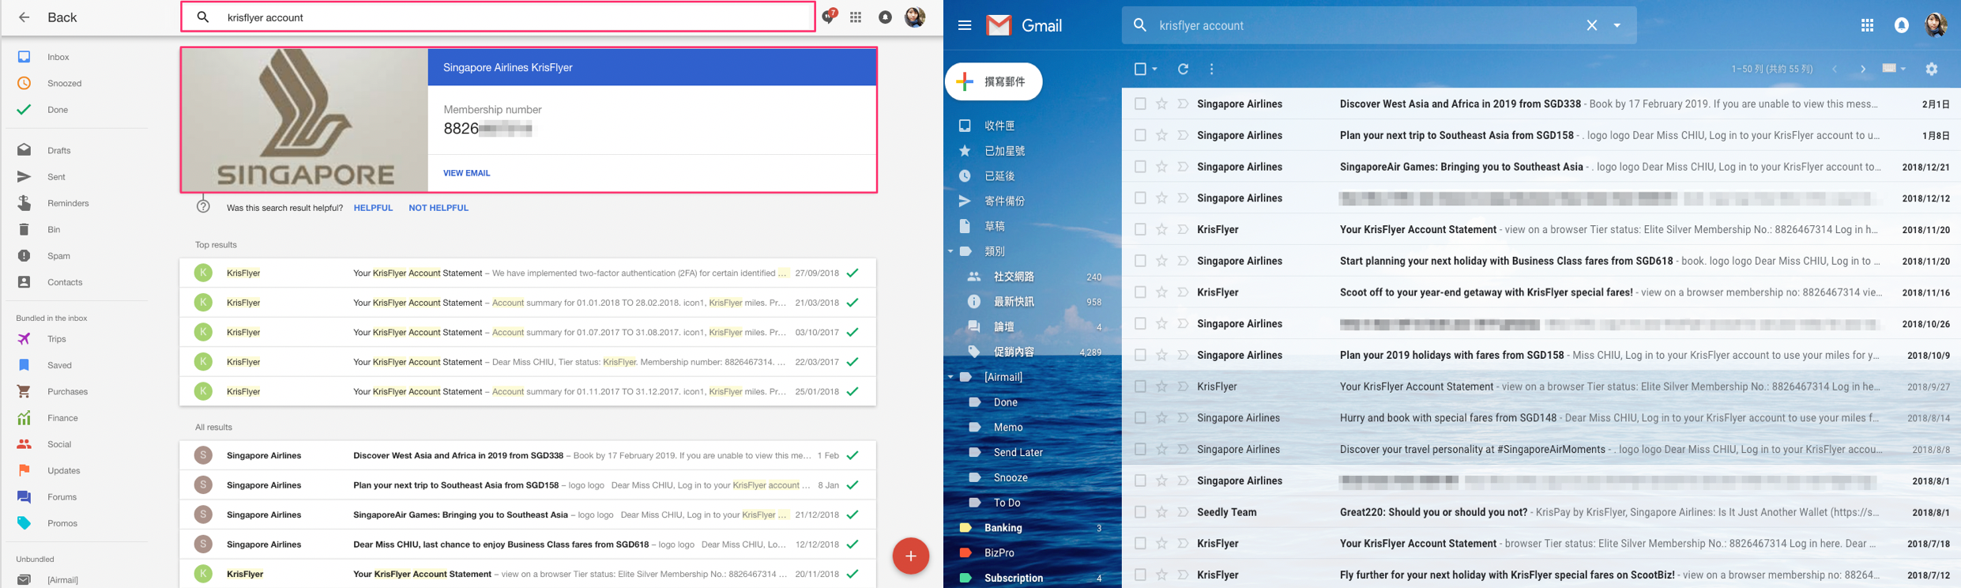Open the notification badge icon in Inbox
The height and width of the screenshot is (588, 1961).
(828, 16)
